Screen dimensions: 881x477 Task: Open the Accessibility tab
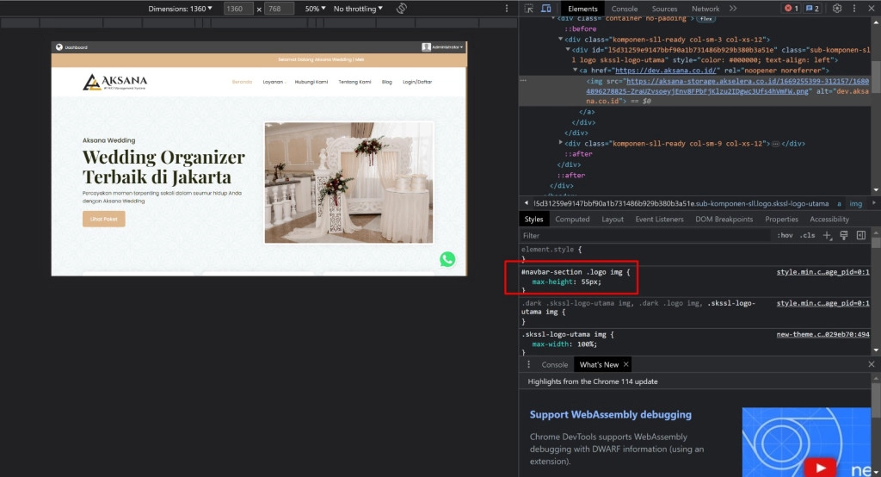tap(829, 220)
